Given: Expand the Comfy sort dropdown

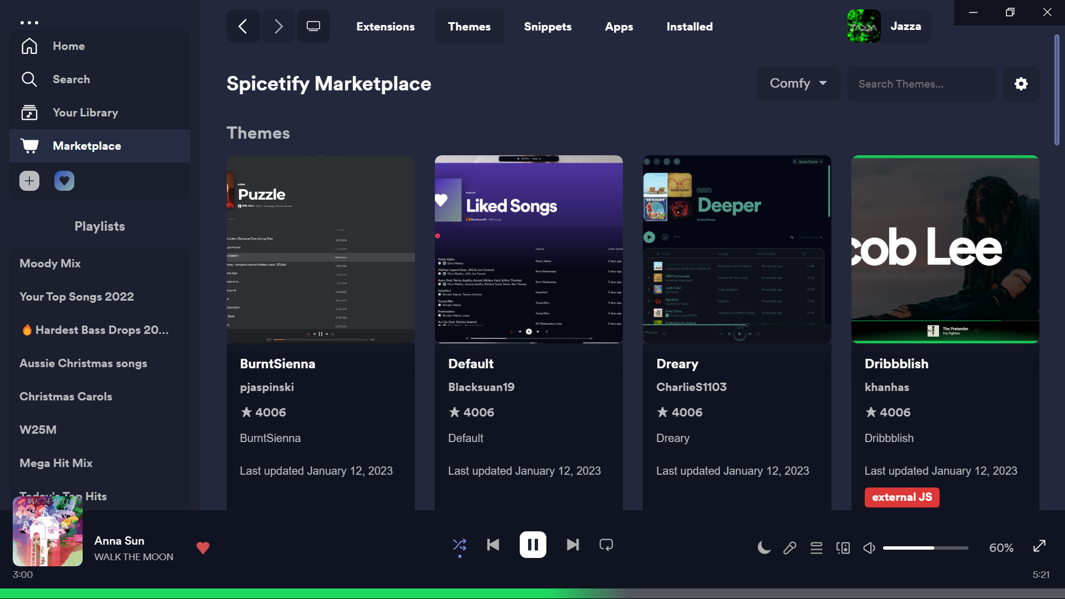Looking at the screenshot, I should (798, 83).
